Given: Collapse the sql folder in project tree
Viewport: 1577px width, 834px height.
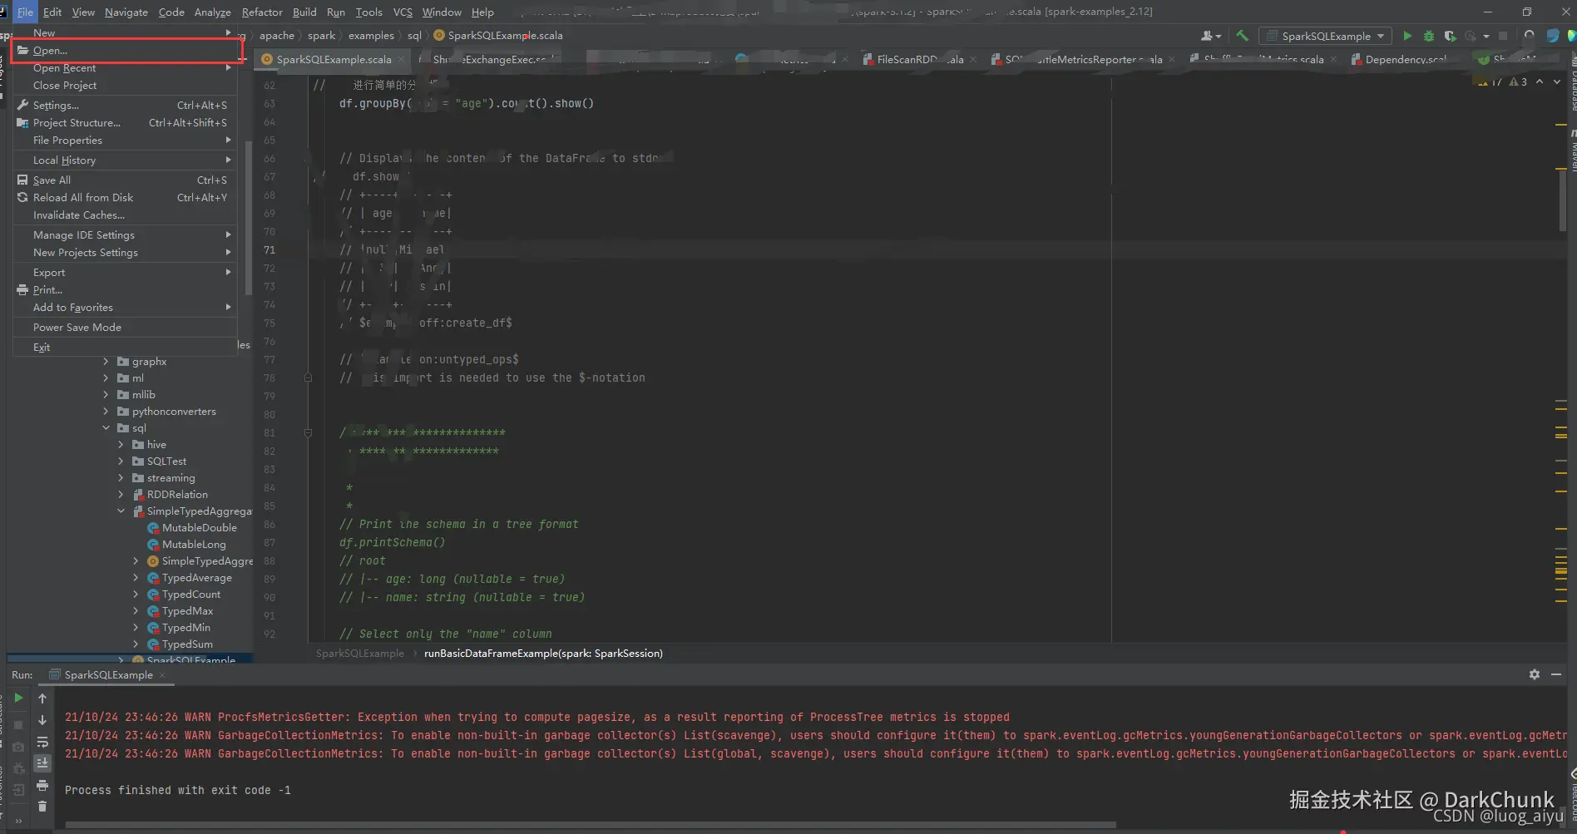Looking at the screenshot, I should point(106,428).
